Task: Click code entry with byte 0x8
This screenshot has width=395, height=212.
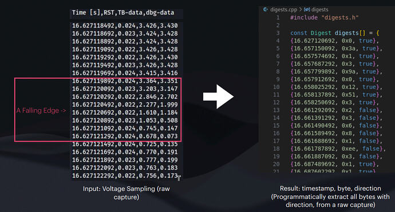Action: point(336,133)
